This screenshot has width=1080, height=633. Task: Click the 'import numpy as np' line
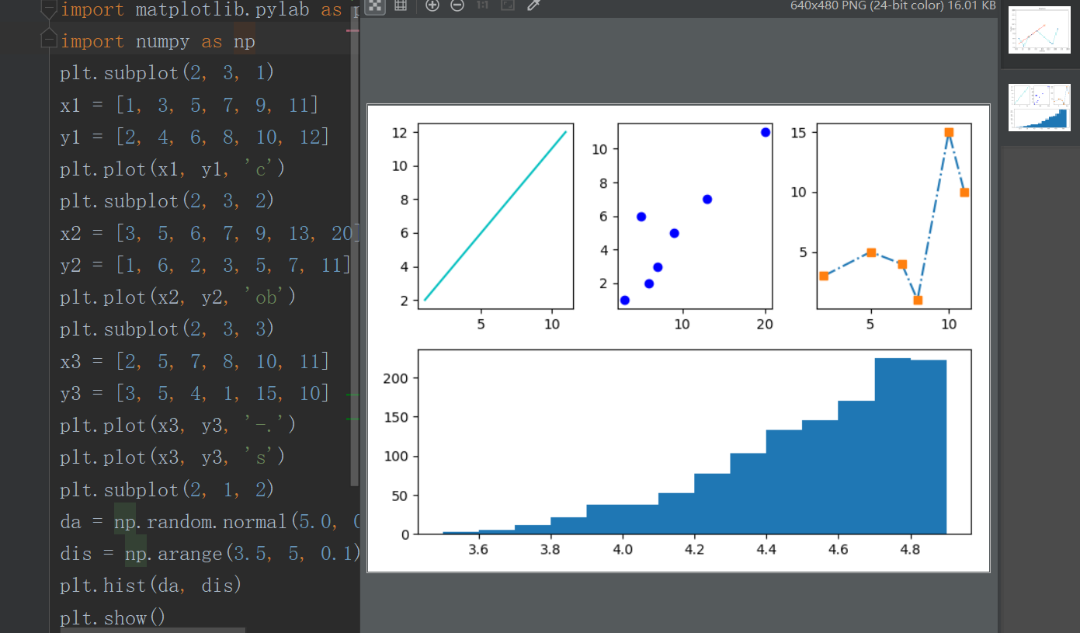[x=158, y=41]
